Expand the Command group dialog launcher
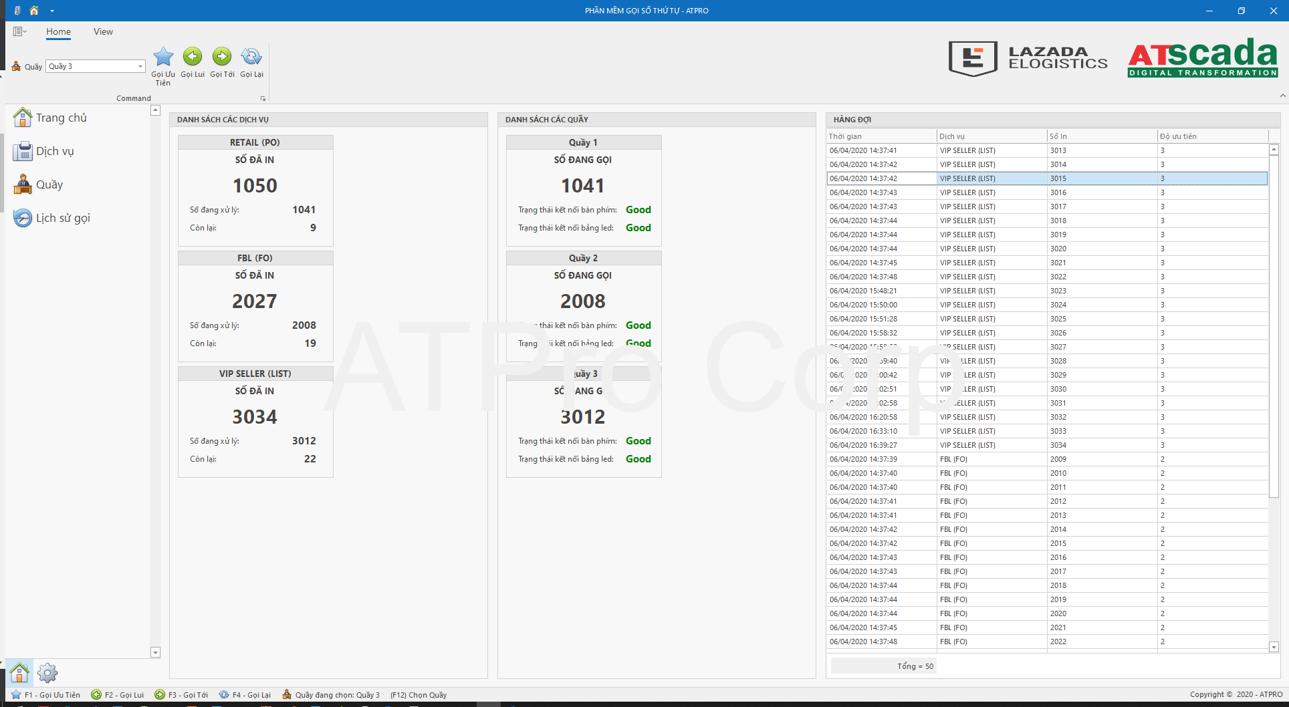The width and height of the screenshot is (1289, 707). pos(263,99)
